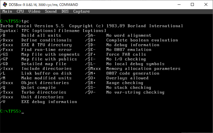
Task: Click the typed 'tpc' command on first line
Action: [25, 21]
